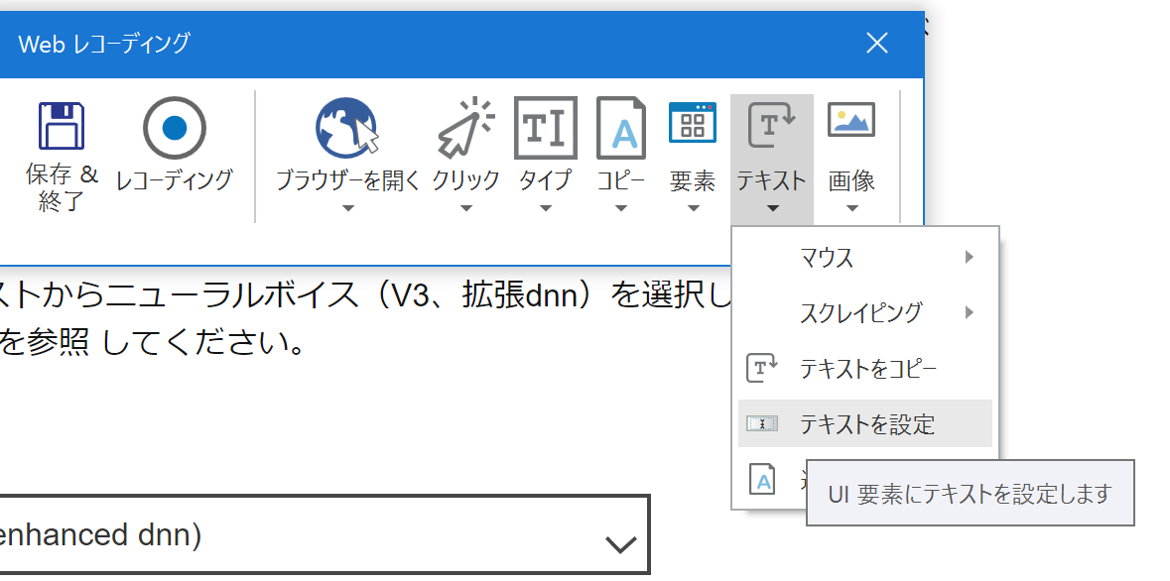
Task: Select the クリック cursor icon
Action: [x=466, y=128]
